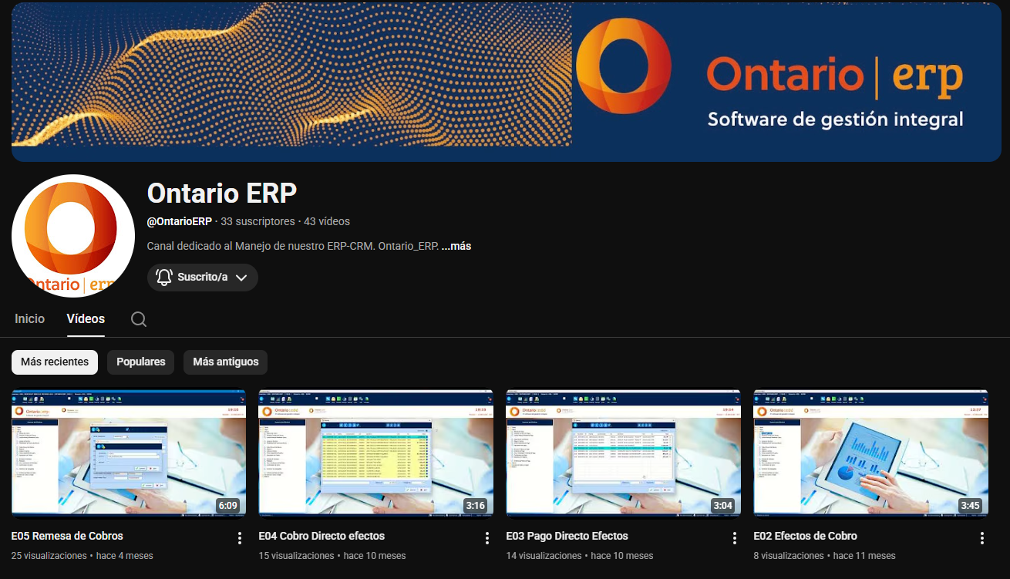
Task: Click the @OntarioERP channel handle
Action: [180, 221]
